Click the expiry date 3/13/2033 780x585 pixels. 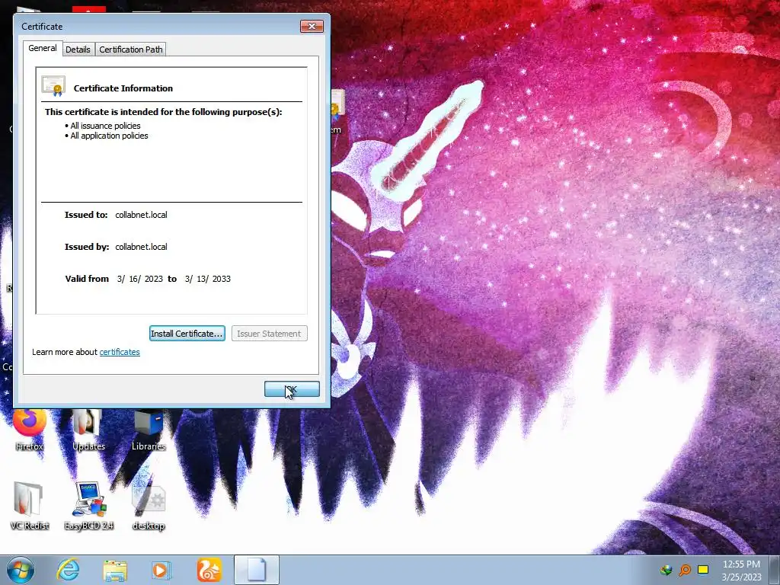pos(208,279)
